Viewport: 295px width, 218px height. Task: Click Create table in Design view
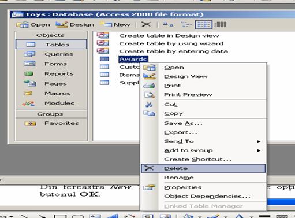coord(169,36)
